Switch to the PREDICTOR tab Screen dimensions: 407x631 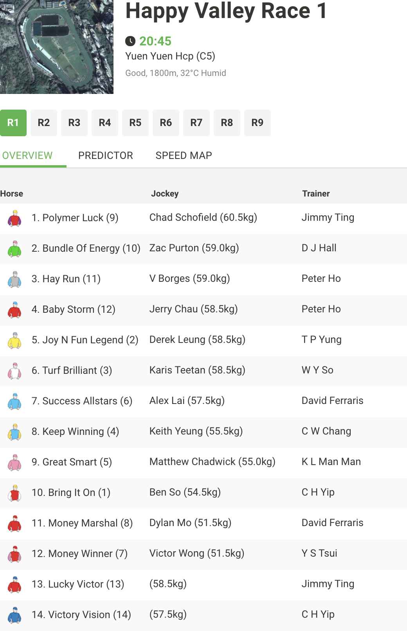click(106, 155)
